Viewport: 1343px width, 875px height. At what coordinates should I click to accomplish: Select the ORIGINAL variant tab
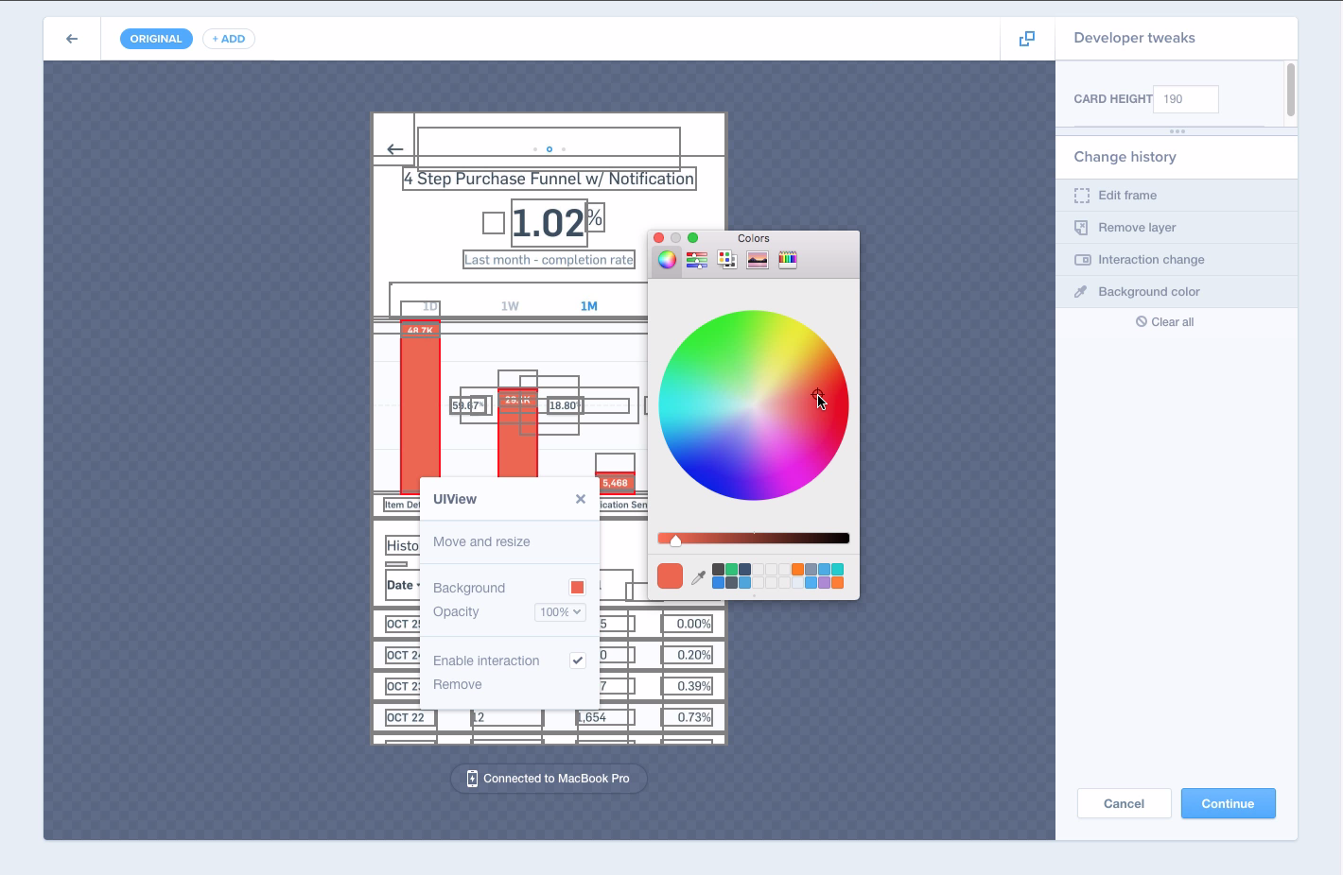pyautogui.click(x=156, y=39)
